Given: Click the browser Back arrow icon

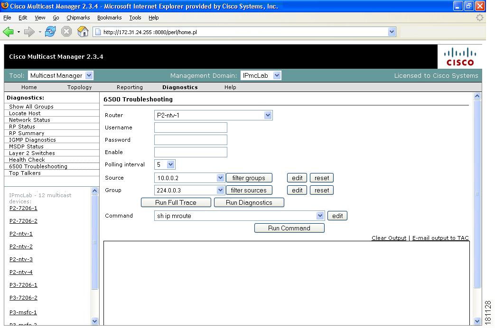Looking at the screenshot, I should click(8, 32).
